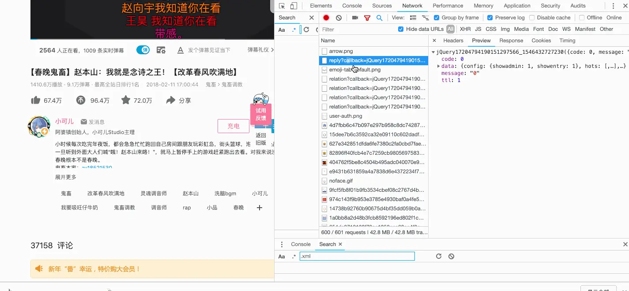629x291 pixels.
Task: Toggle match case Aa in bottom search
Action: click(282, 257)
